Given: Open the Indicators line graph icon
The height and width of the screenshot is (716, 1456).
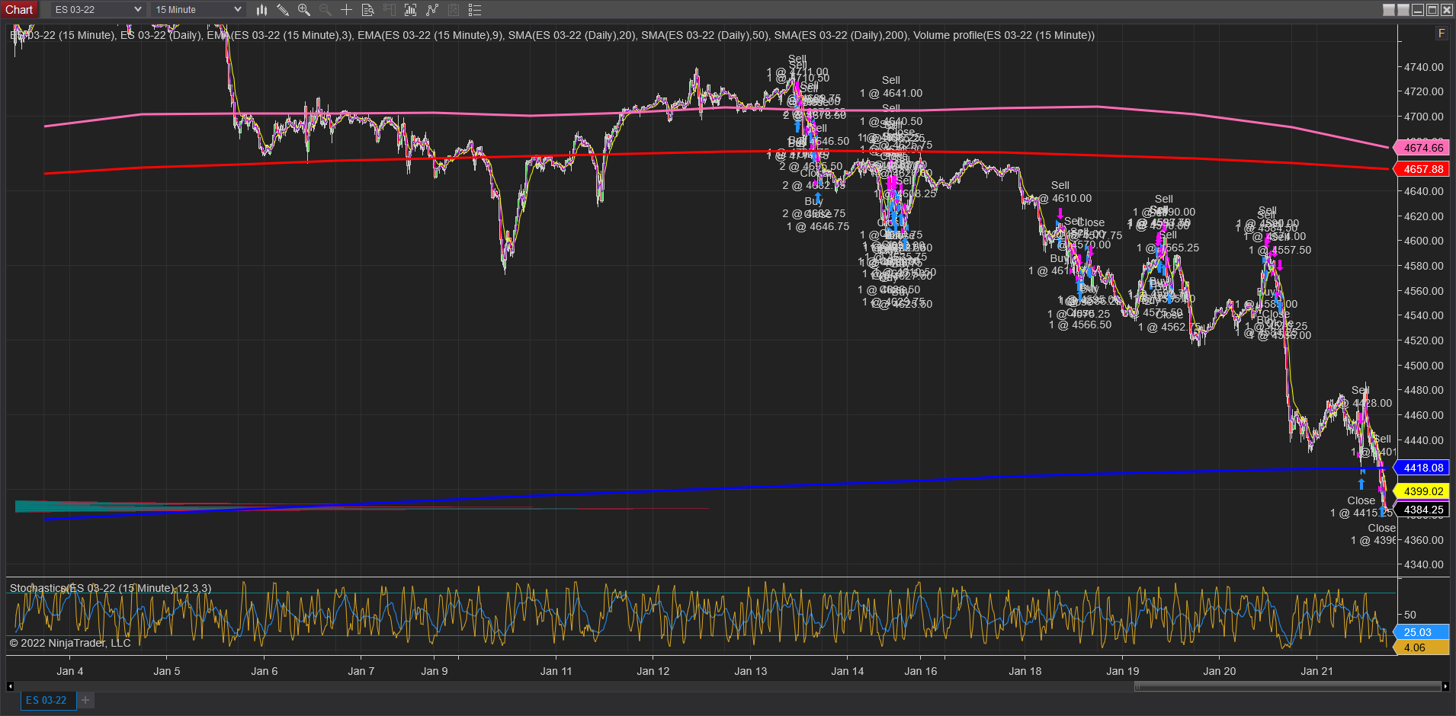Looking at the screenshot, I should [x=432, y=10].
